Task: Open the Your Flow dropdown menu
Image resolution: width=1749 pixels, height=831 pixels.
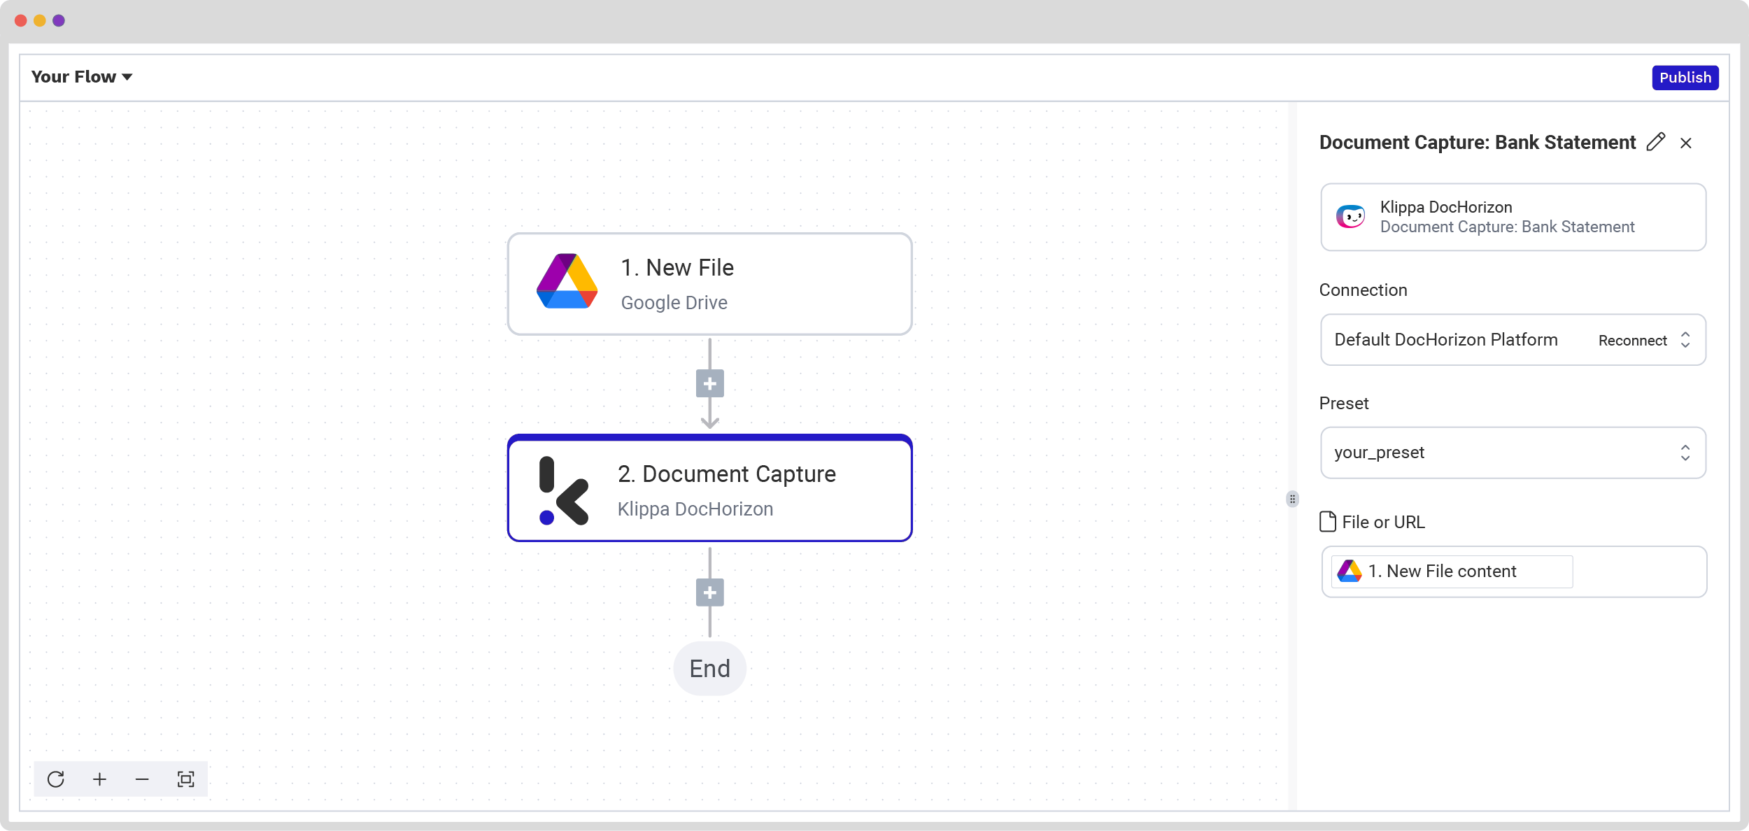Action: pos(82,77)
